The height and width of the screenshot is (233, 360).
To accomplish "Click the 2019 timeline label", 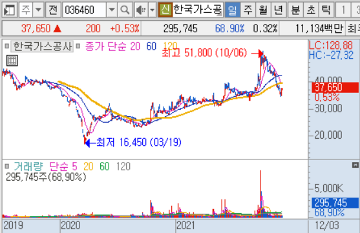I will click(14, 225).
